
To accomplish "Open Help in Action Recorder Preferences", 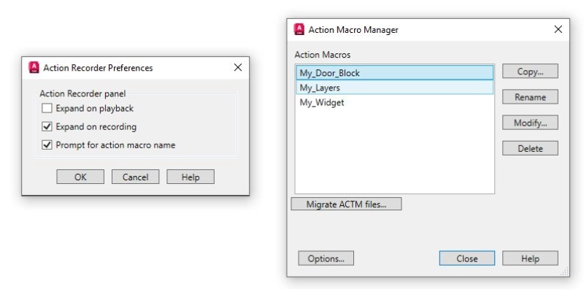I will [191, 177].
